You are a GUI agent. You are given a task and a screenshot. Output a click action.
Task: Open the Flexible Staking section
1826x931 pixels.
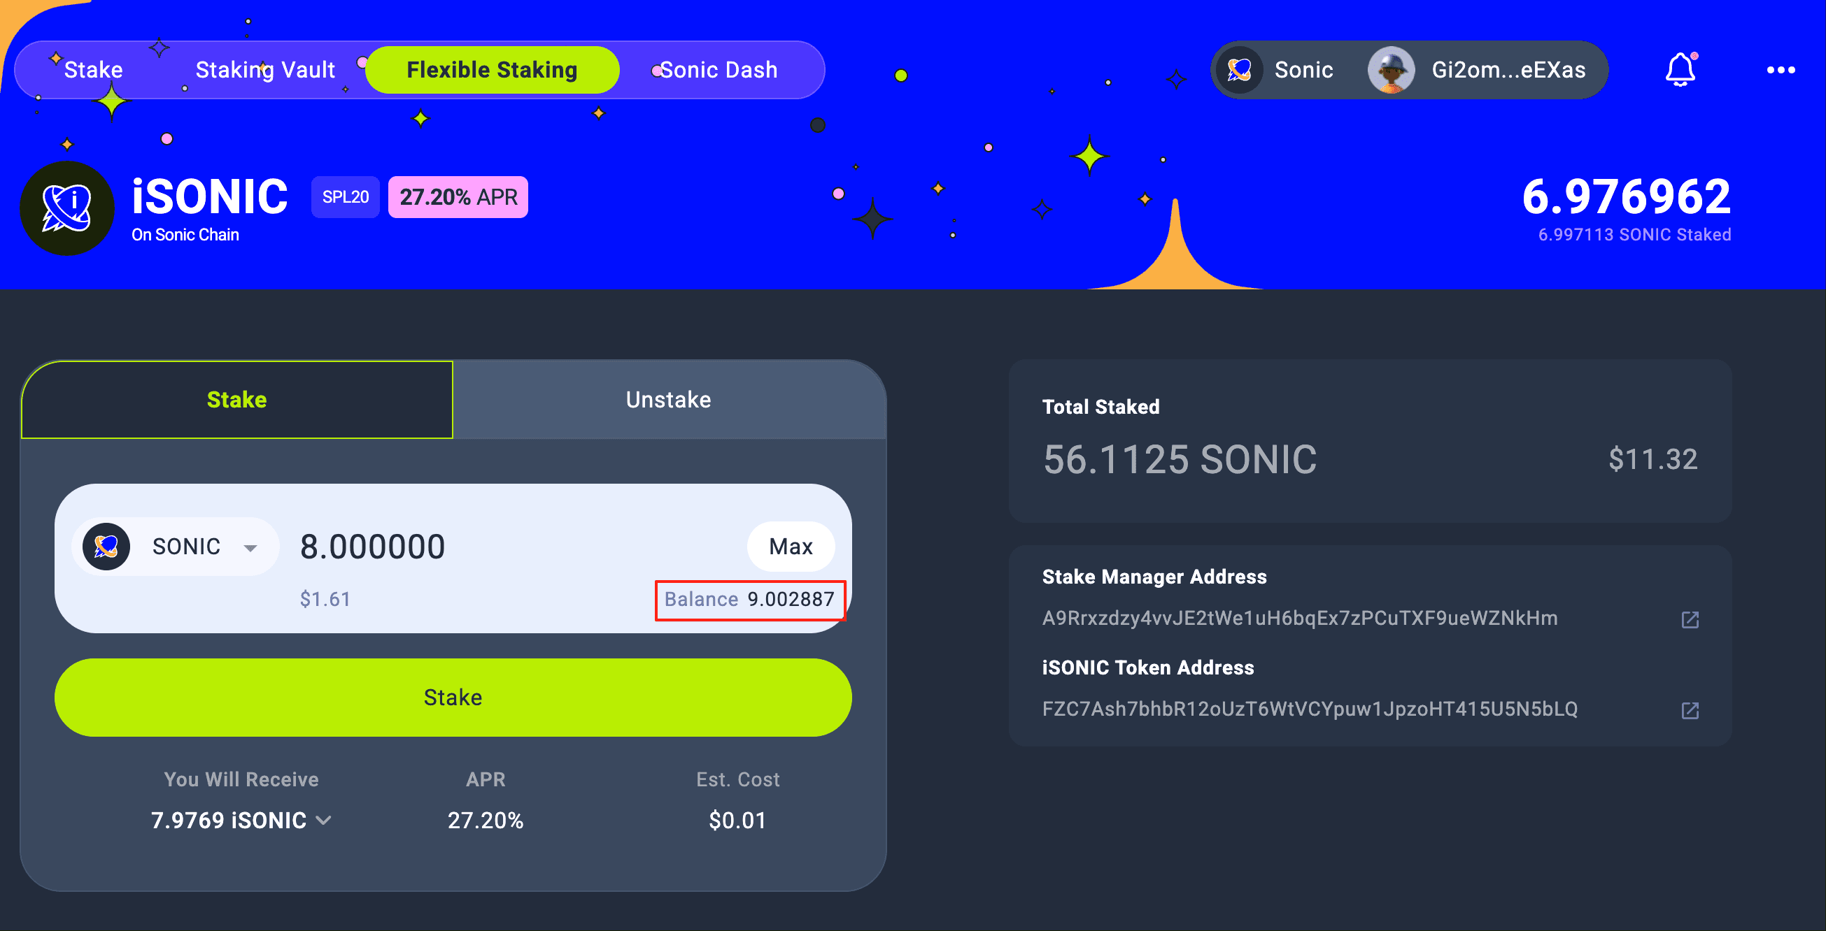[492, 69]
